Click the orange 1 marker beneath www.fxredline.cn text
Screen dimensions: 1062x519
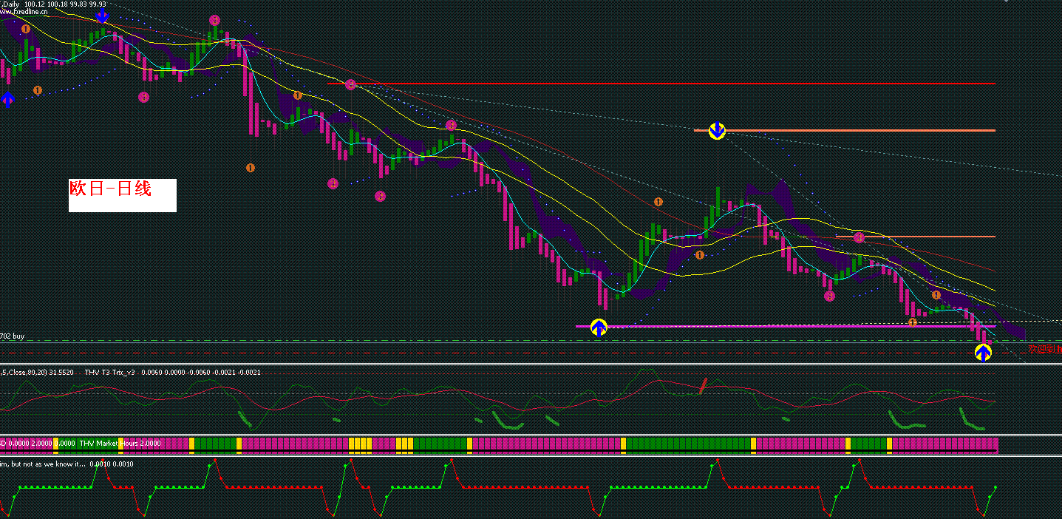(26, 29)
